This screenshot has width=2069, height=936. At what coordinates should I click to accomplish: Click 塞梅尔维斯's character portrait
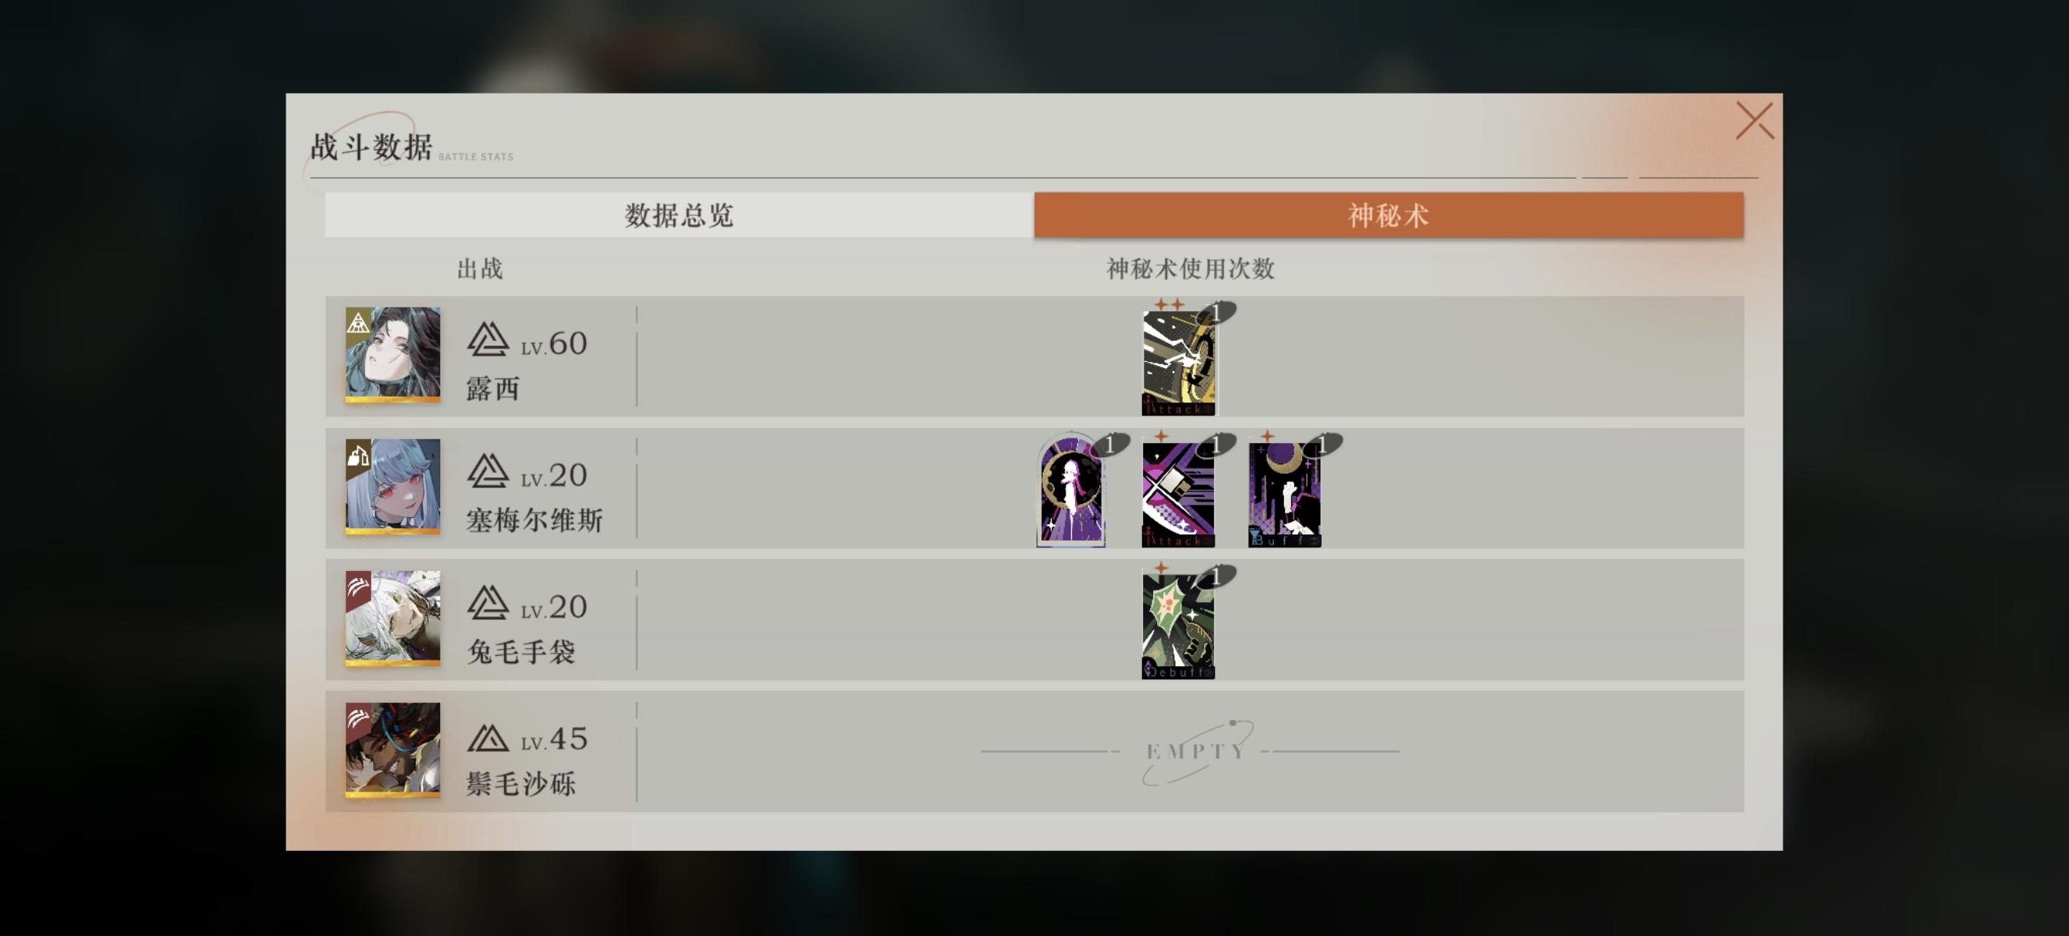click(392, 487)
